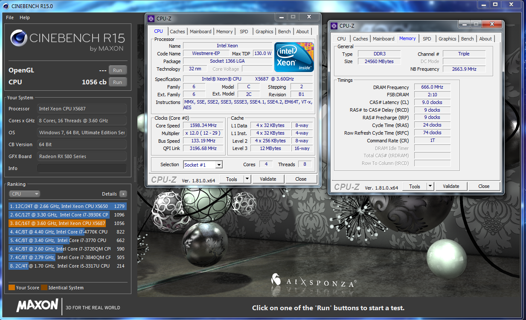Viewport: 526px width, 320px height.
Task: Expand the Tools dropdown arrow in the CPU window
Action: click(247, 179)
